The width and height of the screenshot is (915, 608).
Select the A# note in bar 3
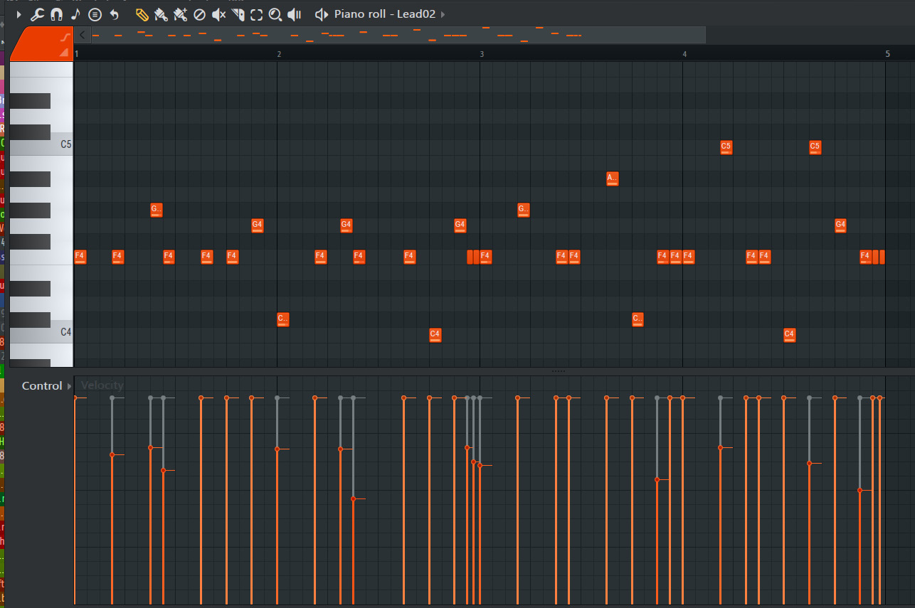pyautogui.click(x=613, y=178)
